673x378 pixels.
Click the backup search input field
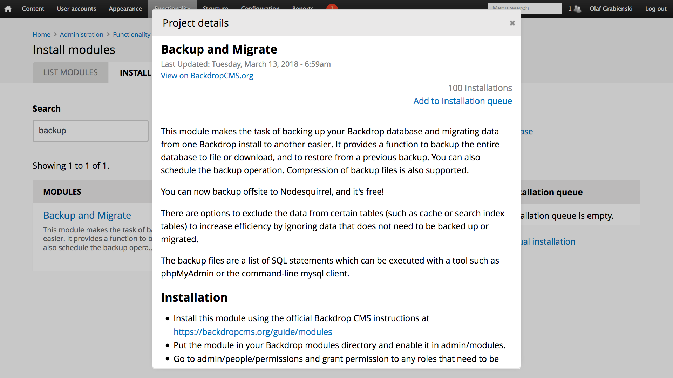[90, 131]
